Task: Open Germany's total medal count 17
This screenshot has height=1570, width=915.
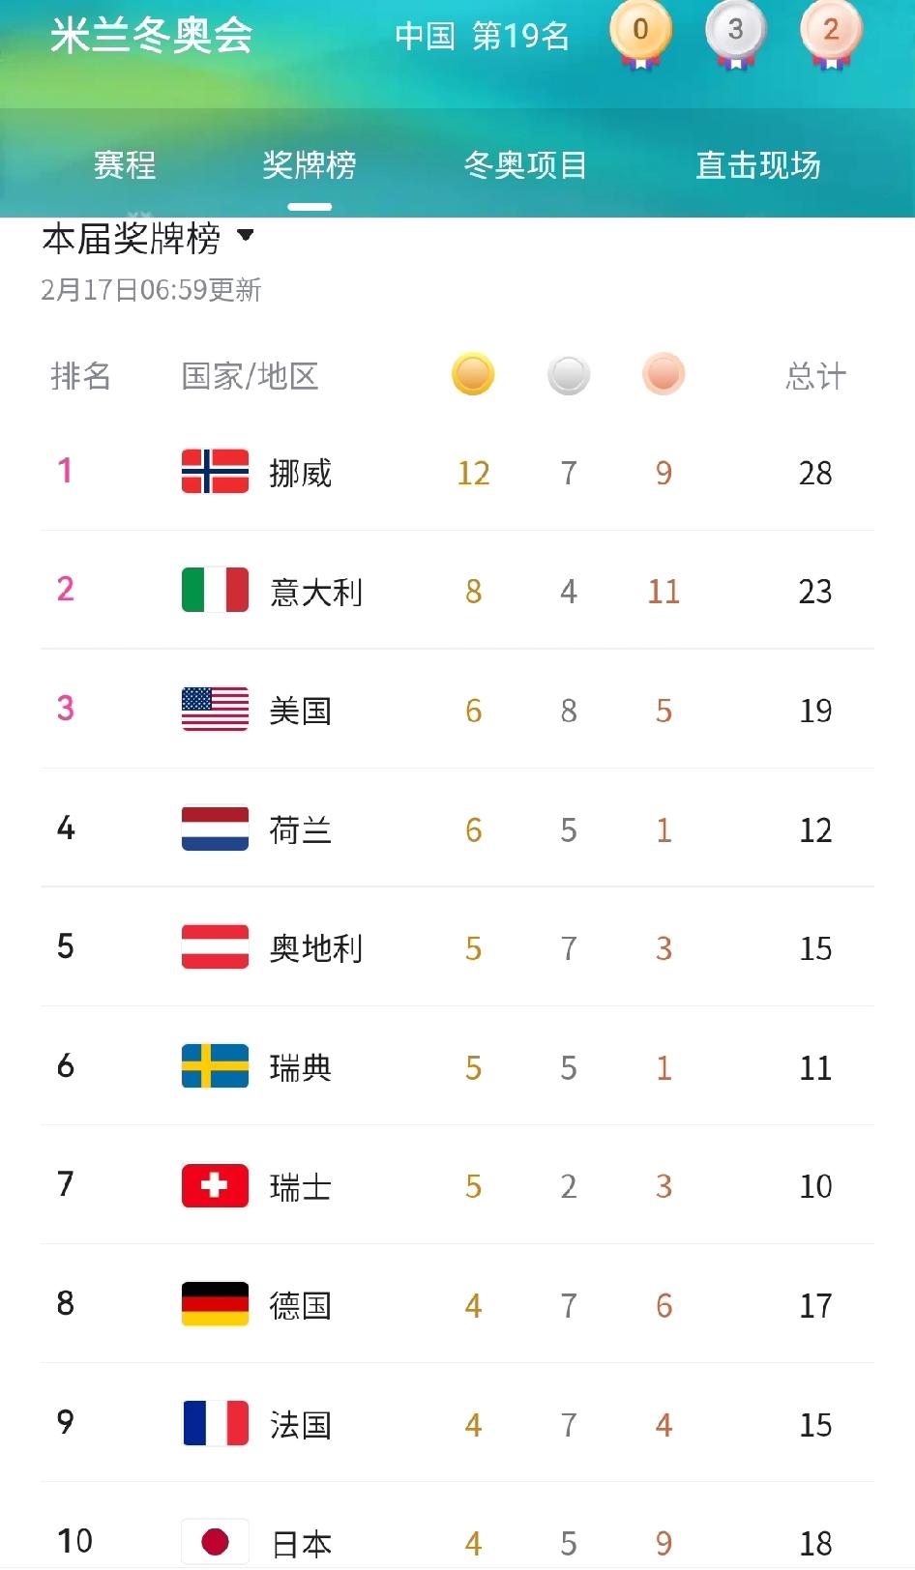Action: pos(815,1305)
